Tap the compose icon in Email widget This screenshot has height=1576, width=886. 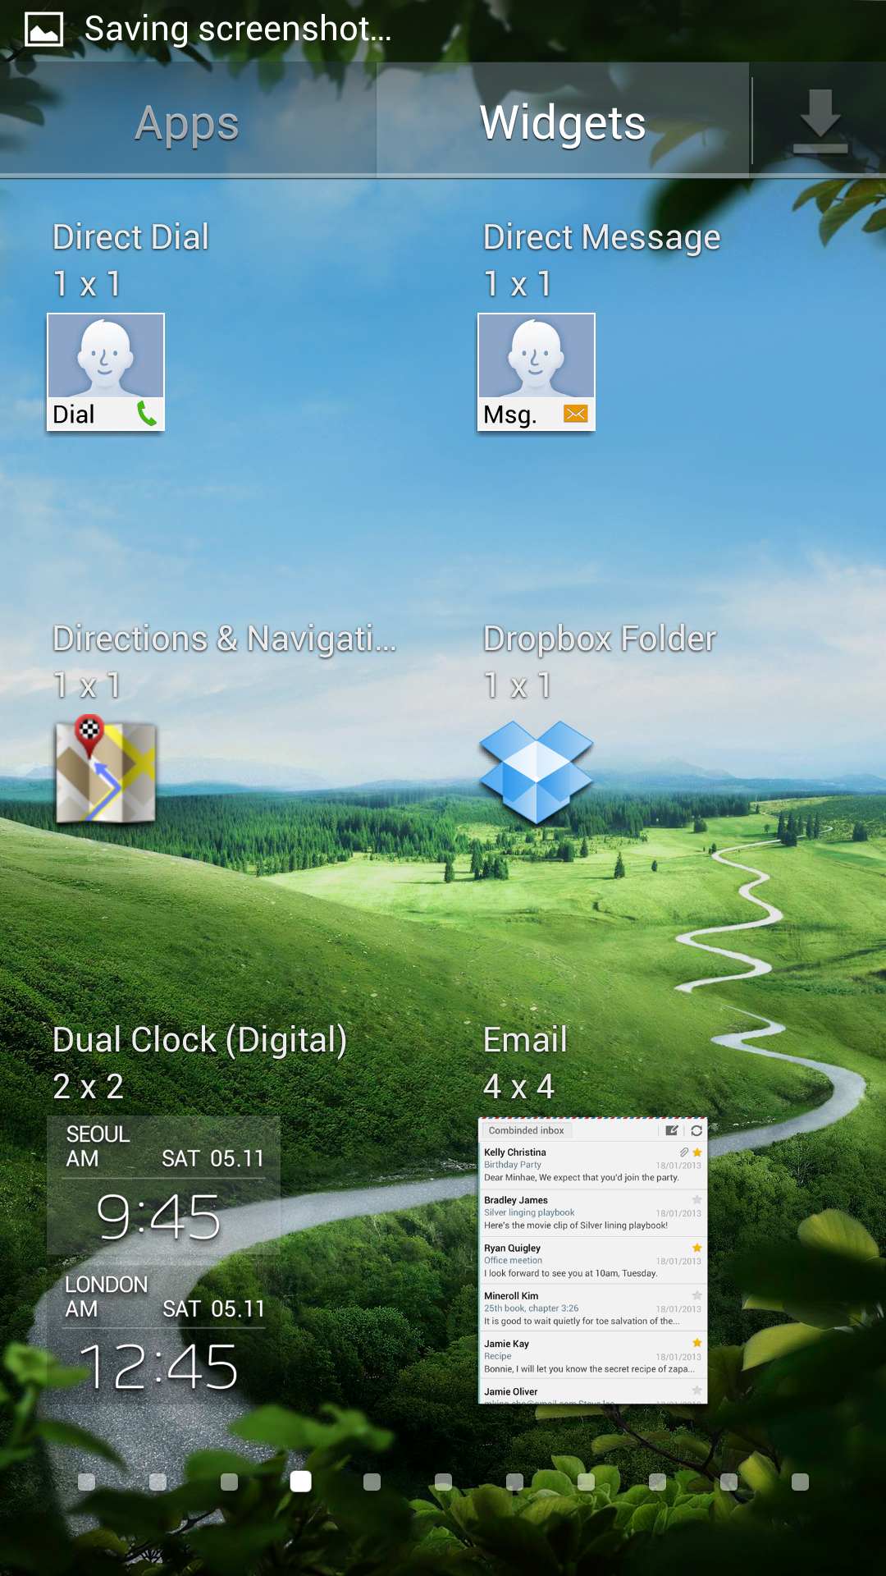tap(672, 1130)
